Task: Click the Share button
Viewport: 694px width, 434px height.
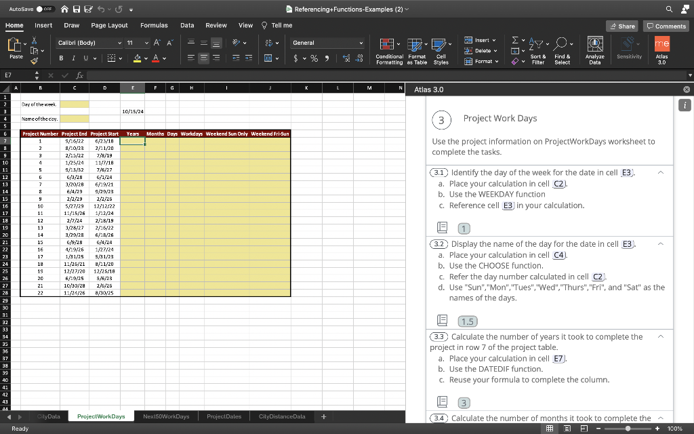Action: (x=622, y=26)
